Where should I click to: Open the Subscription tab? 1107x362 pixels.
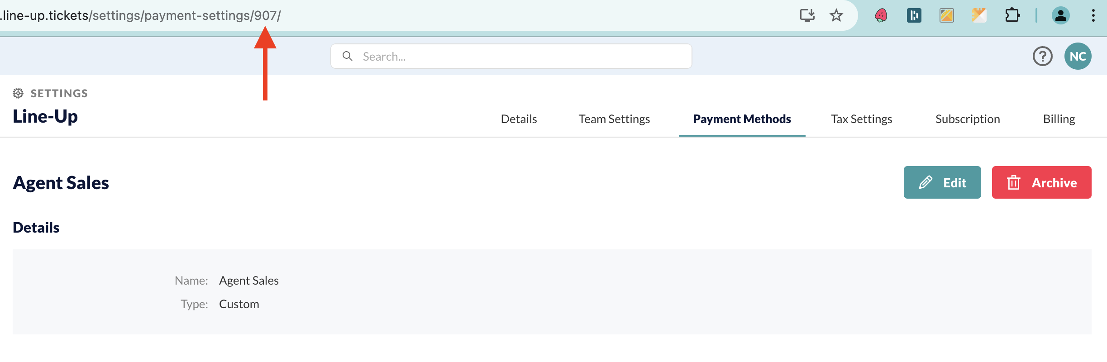pos(968,119)
